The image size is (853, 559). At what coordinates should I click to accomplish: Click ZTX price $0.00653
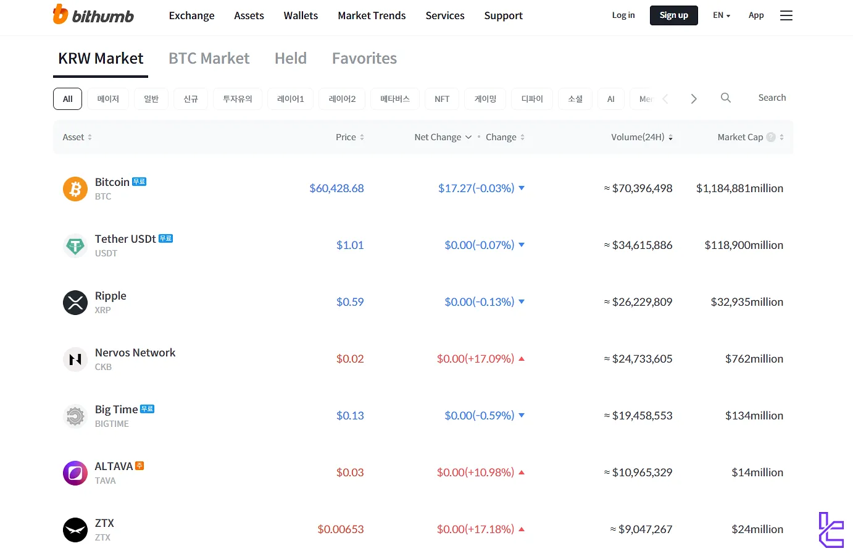tap(341, 529)
